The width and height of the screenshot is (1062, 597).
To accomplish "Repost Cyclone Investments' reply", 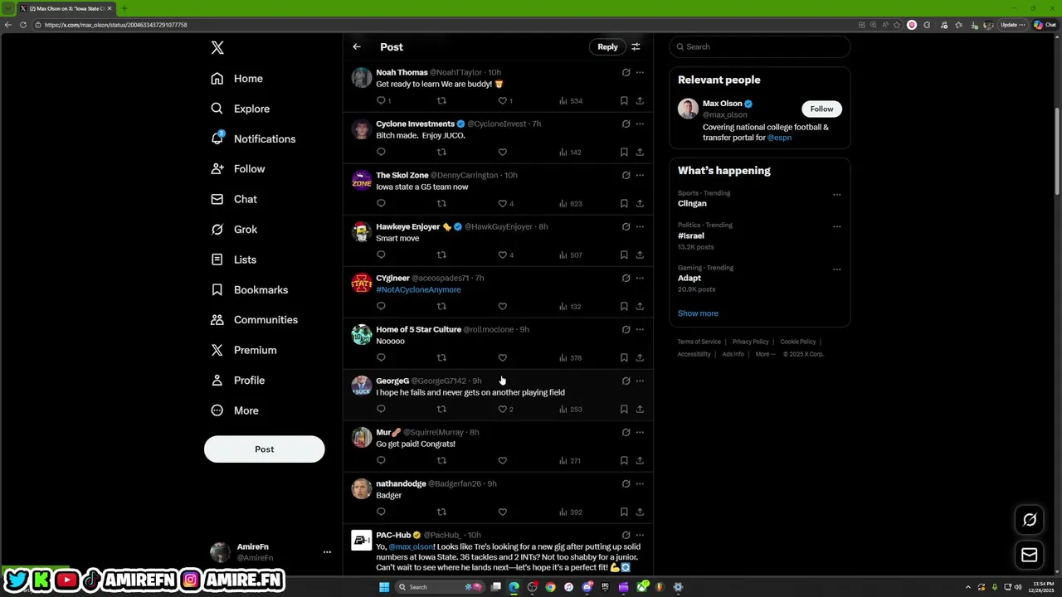I will pyautogui.click(x=441, y=153).
